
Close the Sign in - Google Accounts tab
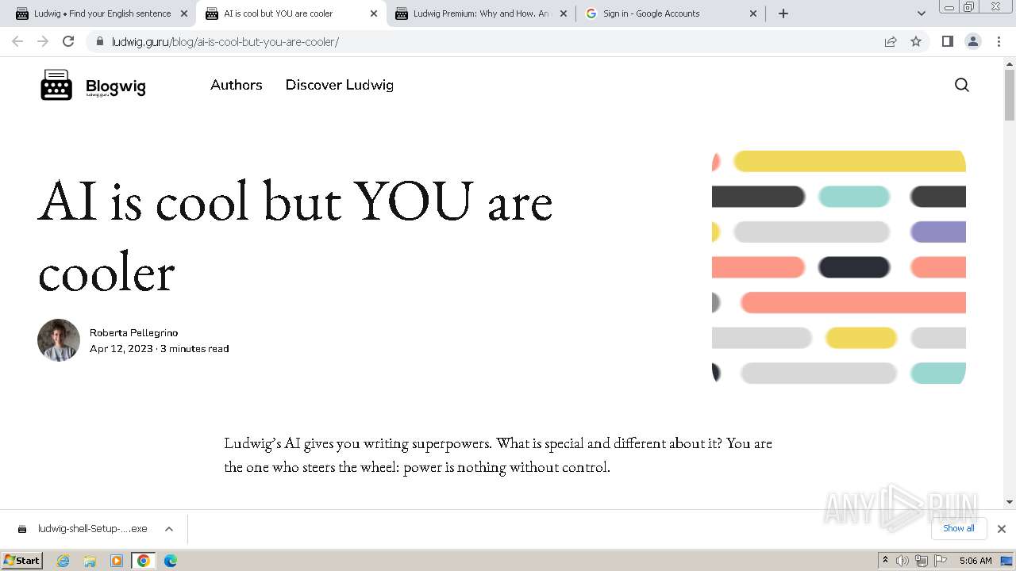click(753, 13)
